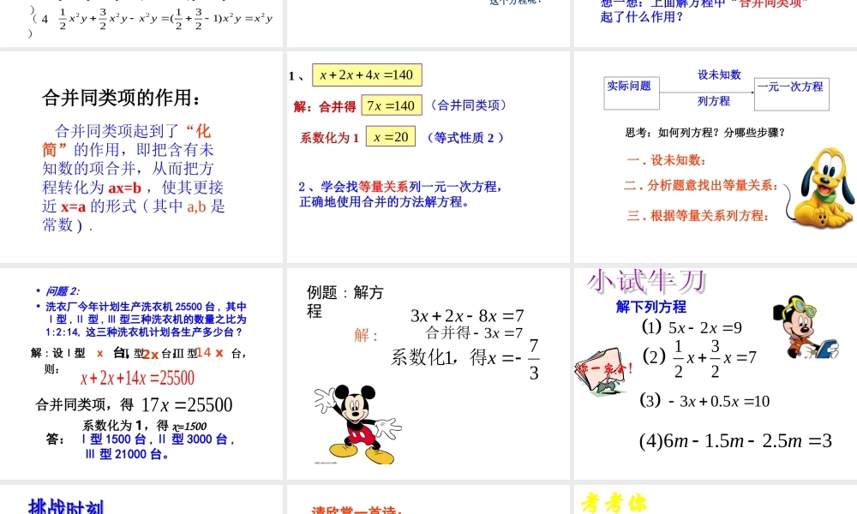Click the label 设未知数 above the arrow
This screenshot has height=514, width=857.
719,75
